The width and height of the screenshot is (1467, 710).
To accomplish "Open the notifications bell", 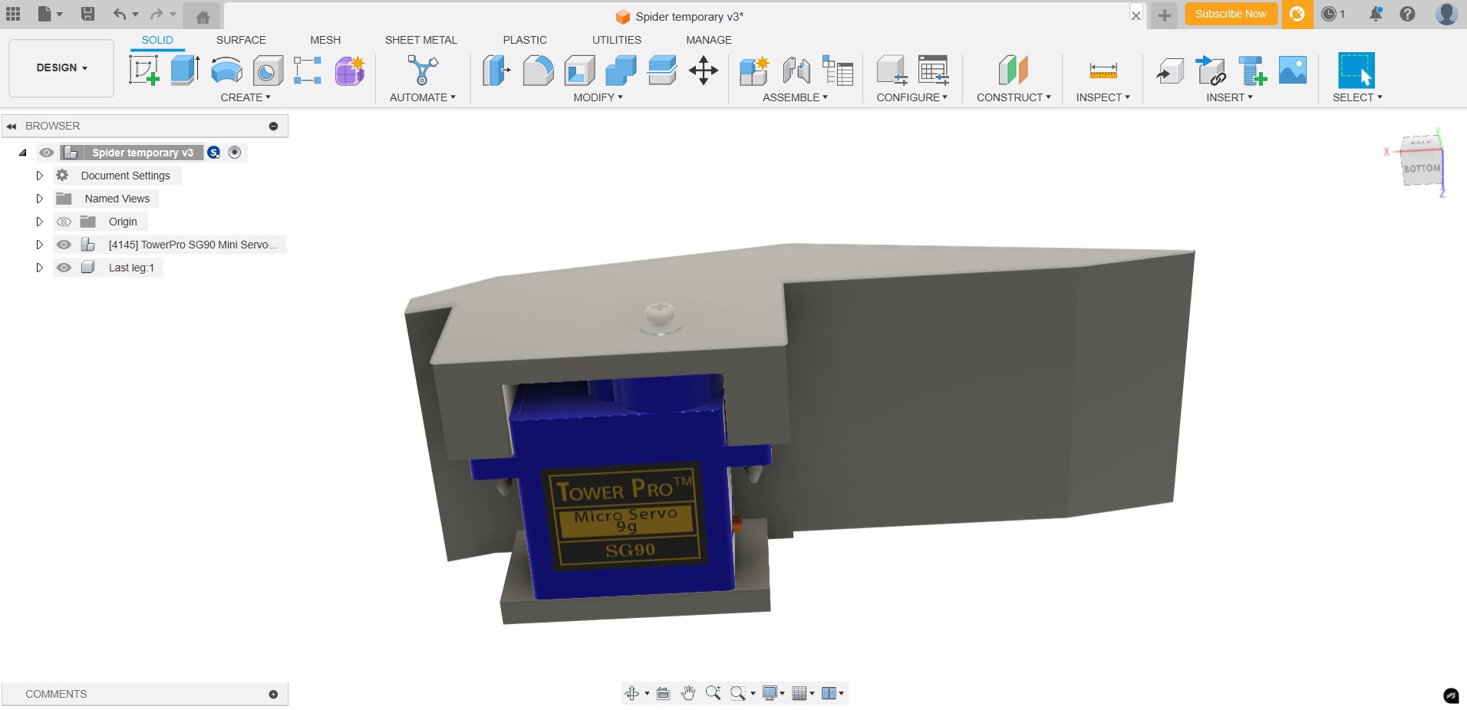I will 1376,14.
